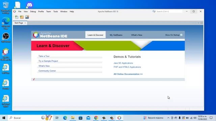
Task: Click the NetBeans logo in the title bar
Action: tap(15, 11)
